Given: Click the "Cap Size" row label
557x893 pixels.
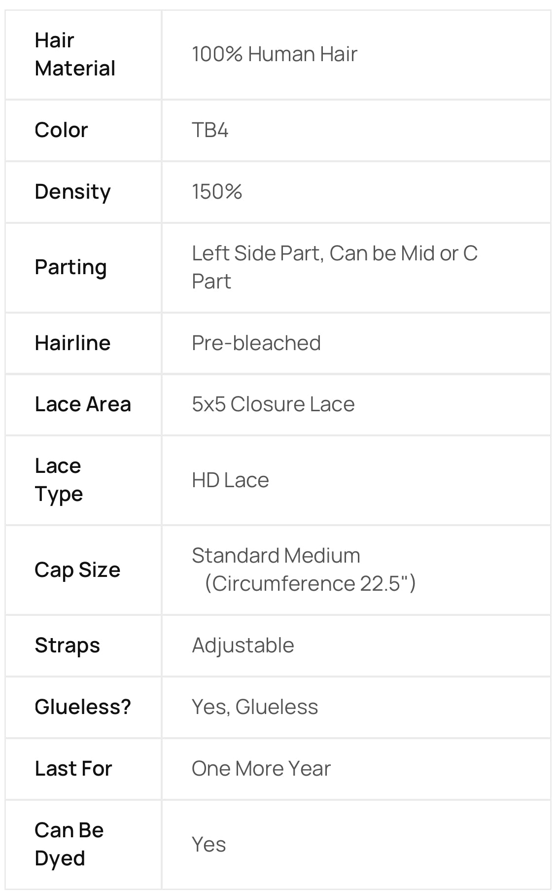Looking at the screenshot, I should (77, 570).
